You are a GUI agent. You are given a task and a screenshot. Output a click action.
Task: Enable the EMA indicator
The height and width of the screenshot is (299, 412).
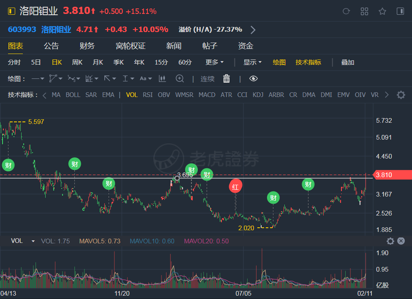tap(108, 95)
